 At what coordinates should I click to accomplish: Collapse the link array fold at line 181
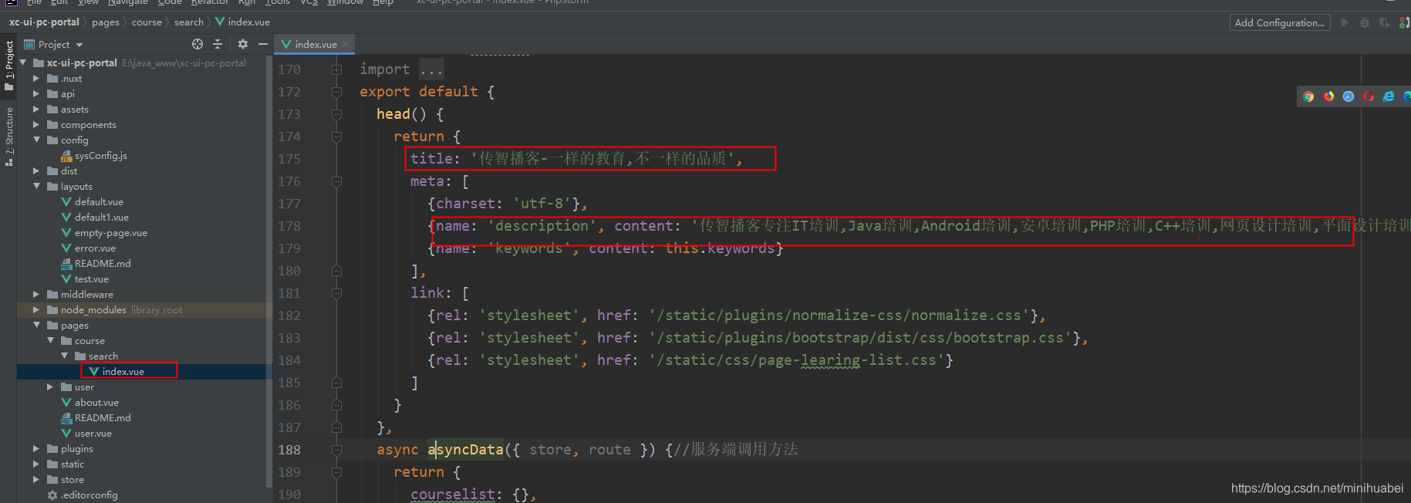(336, 293)
